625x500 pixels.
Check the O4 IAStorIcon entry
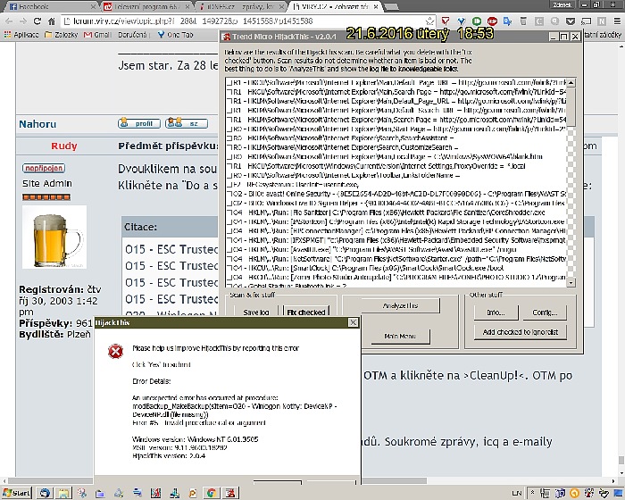click(x=229, y=221)
